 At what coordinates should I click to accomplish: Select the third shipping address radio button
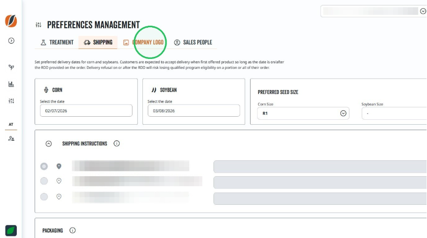pos(44,196)
